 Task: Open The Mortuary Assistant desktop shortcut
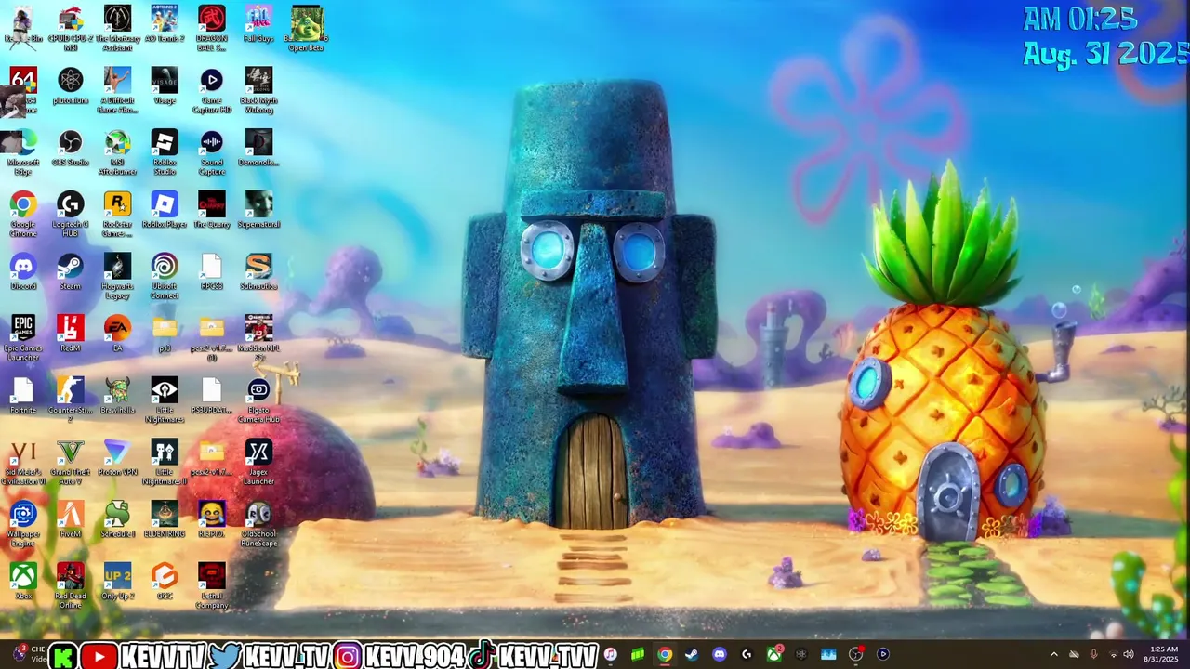[x=117, y=28]
